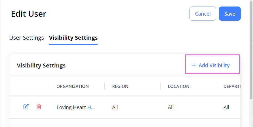Screen dimensions: 253x127
Task: Add a new visibility entry
Action: tap(211, 65)
